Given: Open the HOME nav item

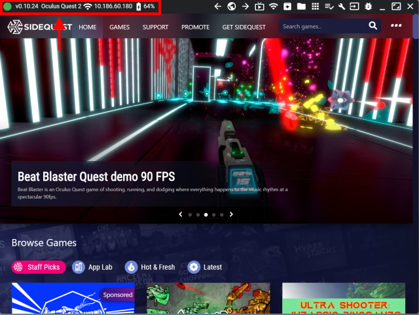Looking at the screenshot, I should point(87,27).
